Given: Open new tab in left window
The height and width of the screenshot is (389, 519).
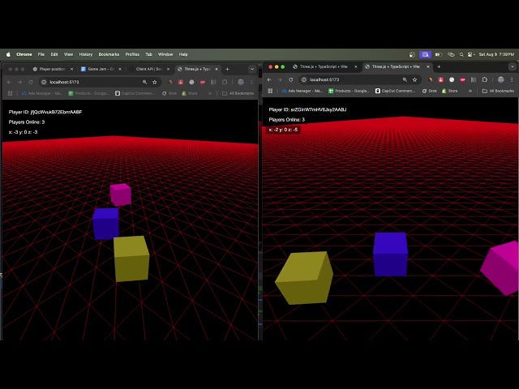Looking at the screenshot, I should 227,69.
